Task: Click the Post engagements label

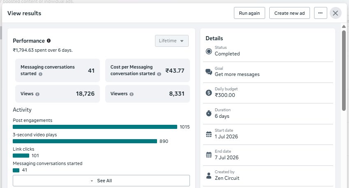Action: (x=32, y=120)
